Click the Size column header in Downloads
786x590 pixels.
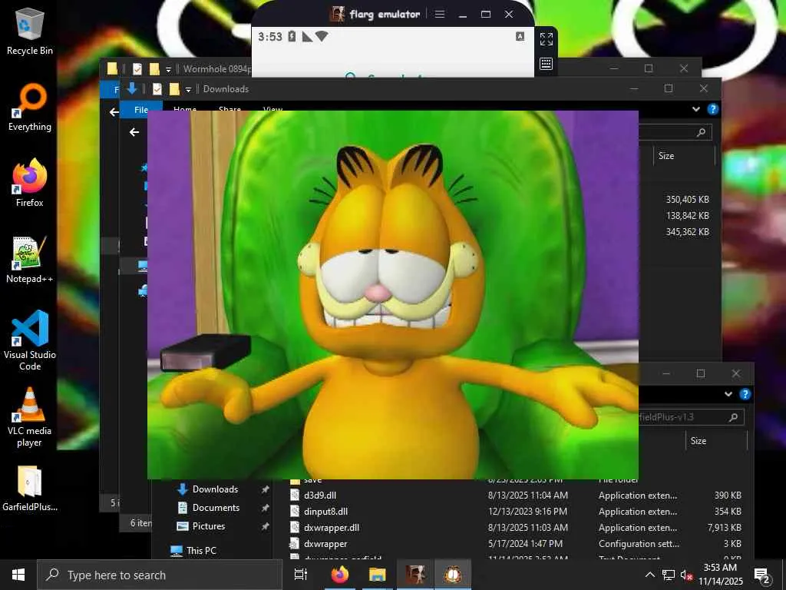coord(683,156)
